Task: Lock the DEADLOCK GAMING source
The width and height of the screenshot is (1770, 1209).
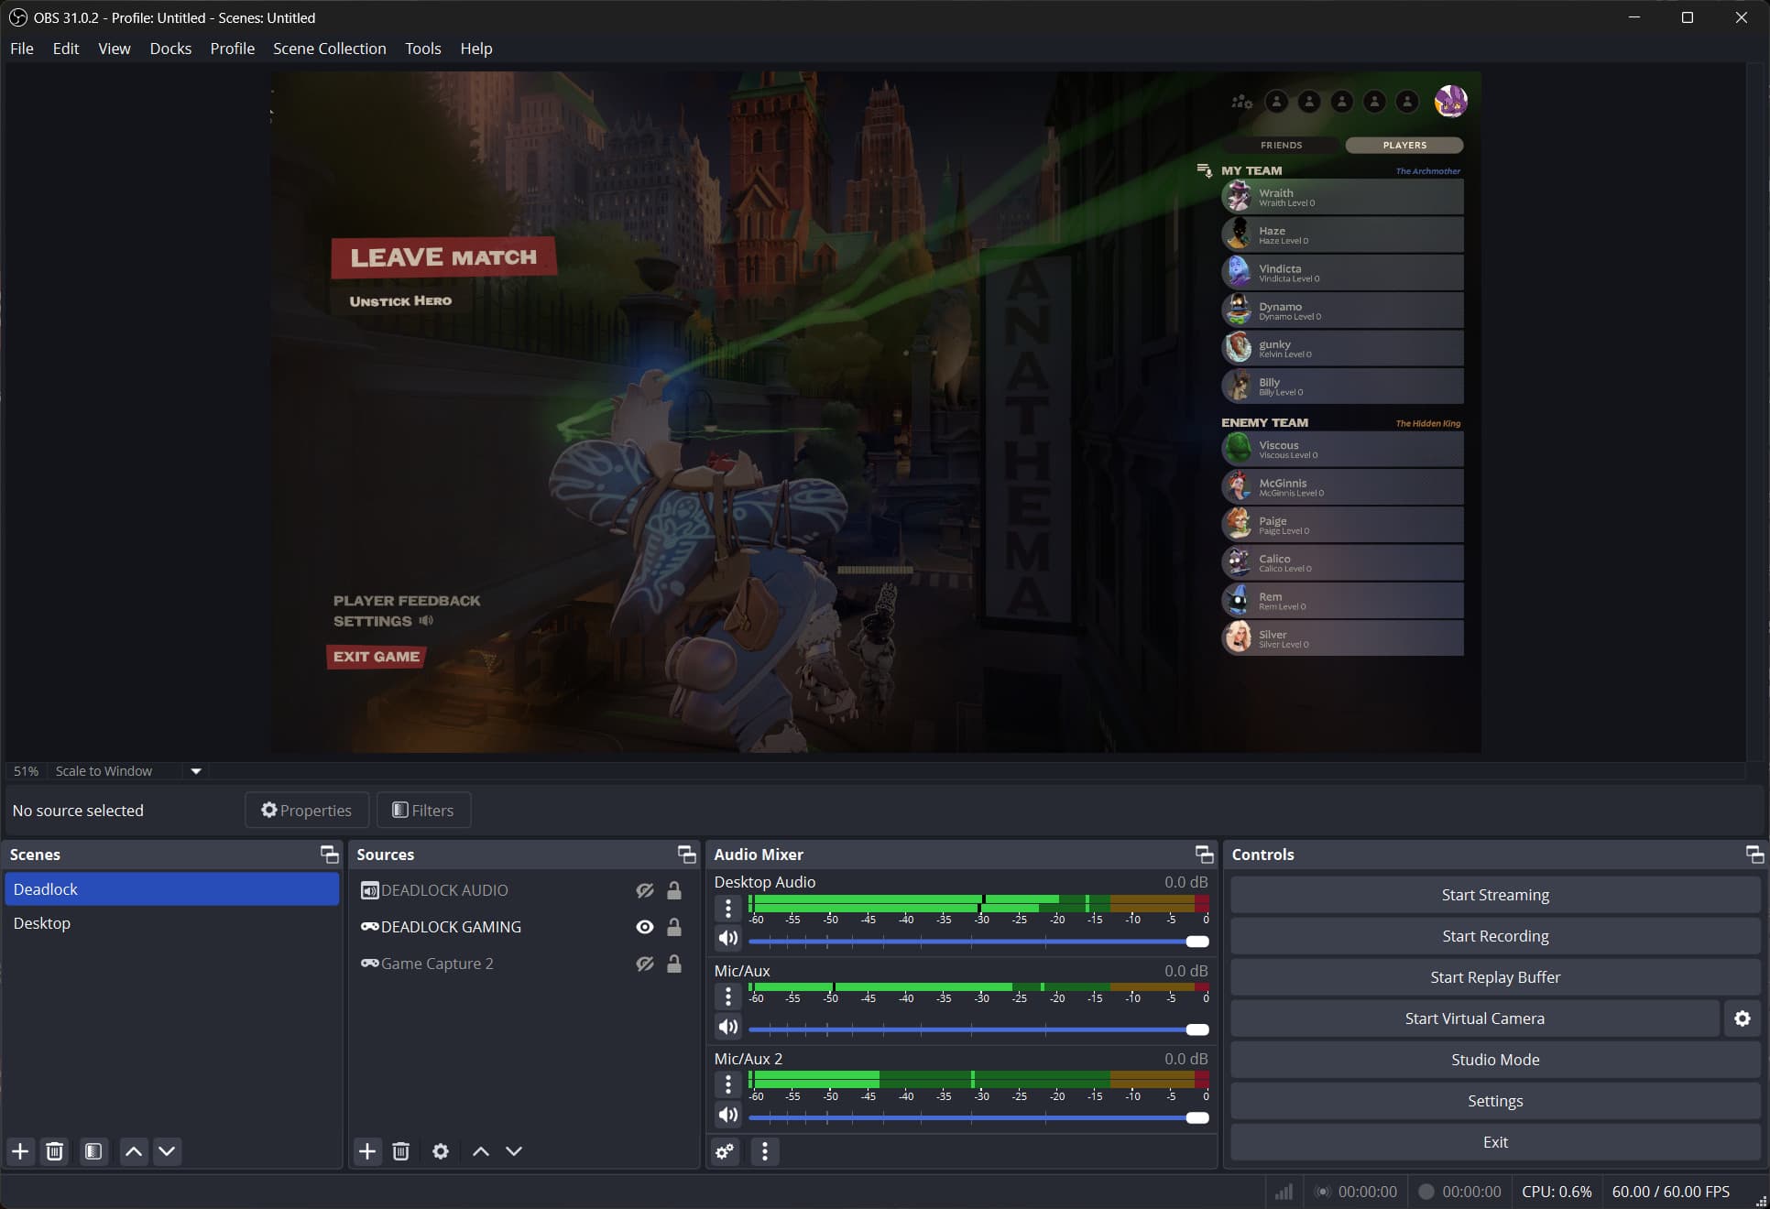Action: [674, 927]
